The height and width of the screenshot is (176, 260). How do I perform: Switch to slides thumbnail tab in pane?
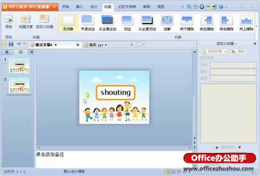(21, 52)
